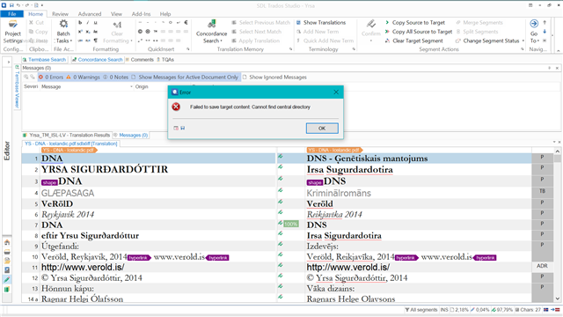Click the Confirm segment icon

[371, 29]
